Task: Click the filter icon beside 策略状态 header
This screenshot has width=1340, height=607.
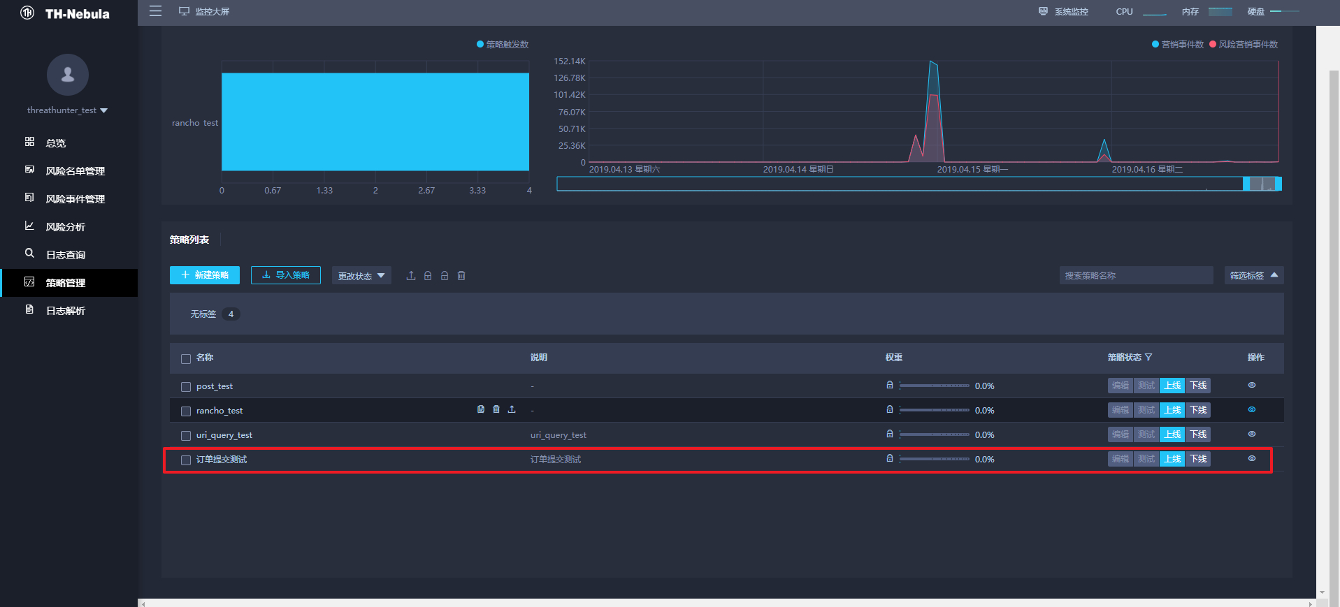Action: point(1148,358)
